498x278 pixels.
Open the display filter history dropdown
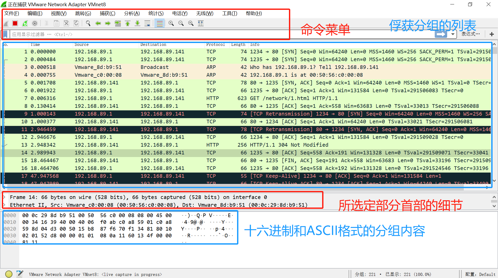453,34
